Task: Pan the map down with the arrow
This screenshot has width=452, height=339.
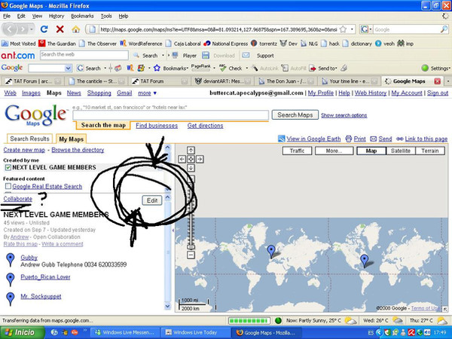Action: point(191,168)
